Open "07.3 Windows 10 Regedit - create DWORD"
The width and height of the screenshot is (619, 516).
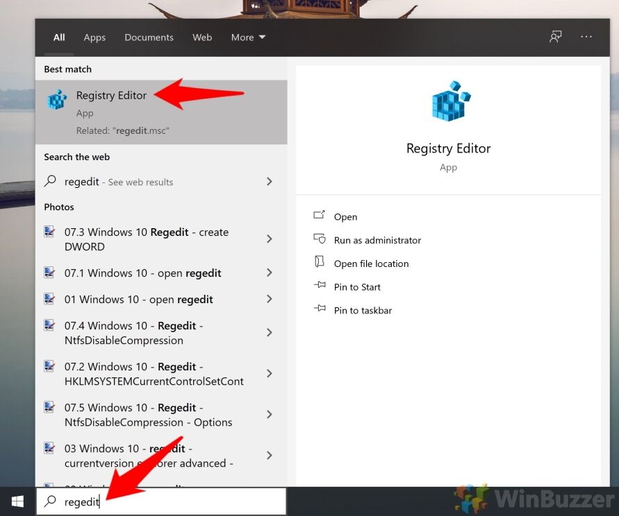(x=161, y=239)
